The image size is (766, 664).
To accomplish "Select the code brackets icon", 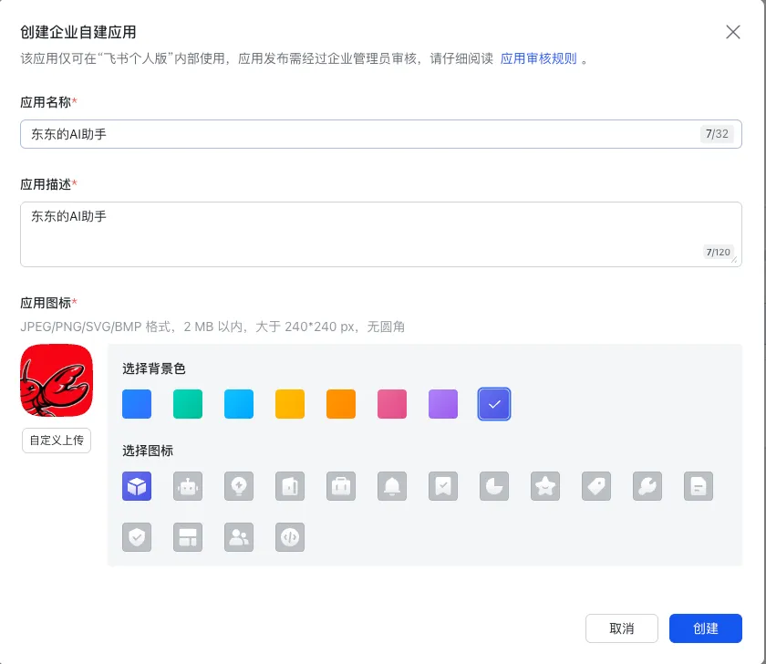I will pos(290,537).
